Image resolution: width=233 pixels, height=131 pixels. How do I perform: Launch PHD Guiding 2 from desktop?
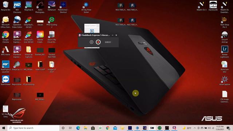(52, 22)
